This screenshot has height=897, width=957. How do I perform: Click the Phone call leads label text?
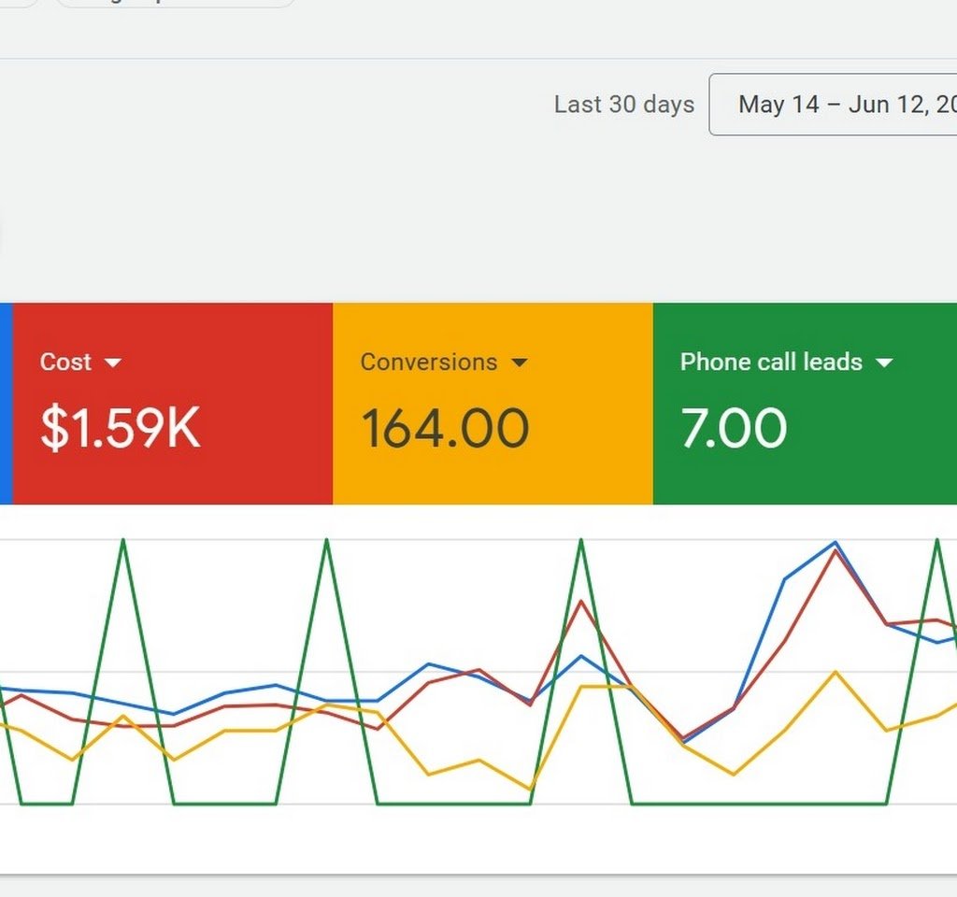pos(771,363)
